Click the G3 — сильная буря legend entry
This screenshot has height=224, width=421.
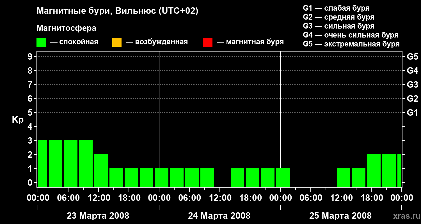pyautogui.click(x=339, y=26)
